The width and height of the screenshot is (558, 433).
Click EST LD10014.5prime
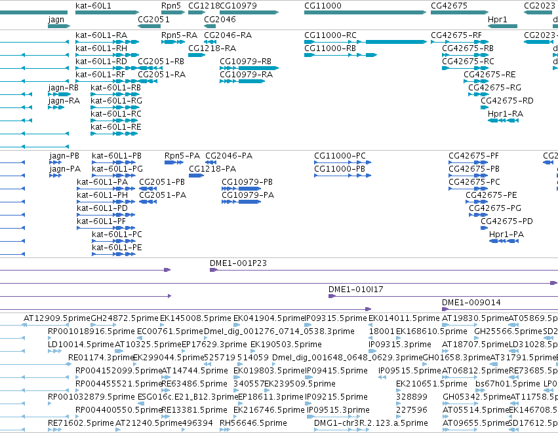tap(54, 351)
